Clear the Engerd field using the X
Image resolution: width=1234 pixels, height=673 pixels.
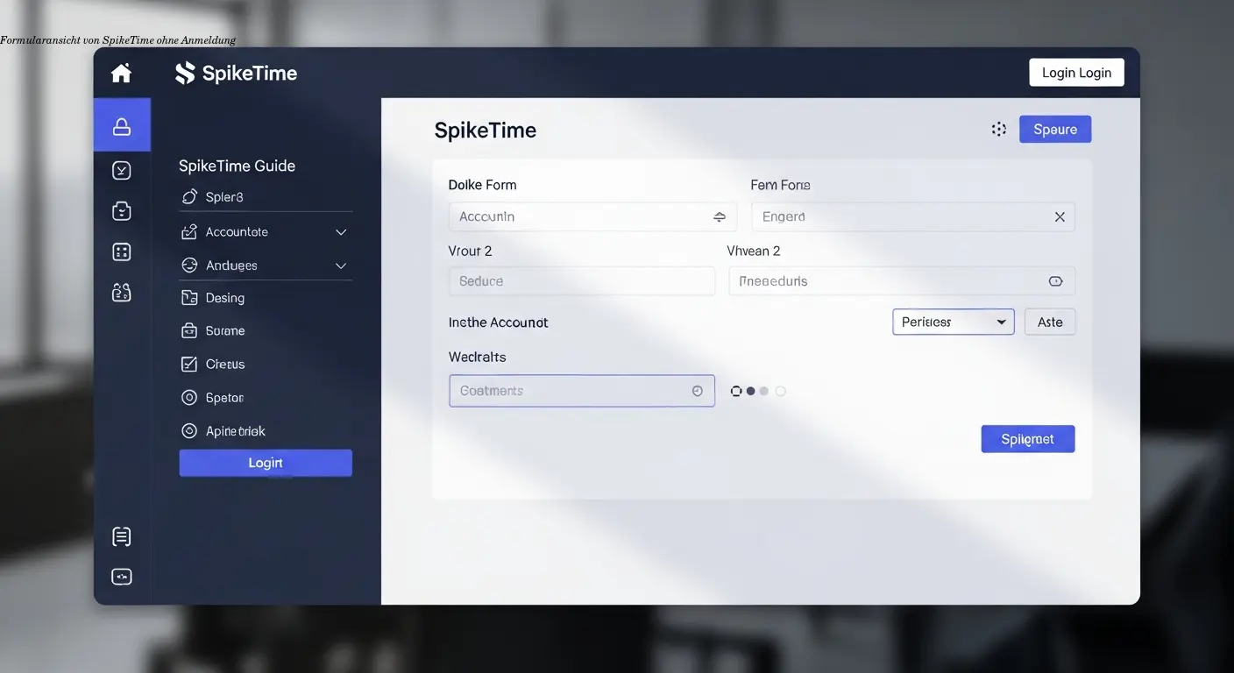(1060, 216)
